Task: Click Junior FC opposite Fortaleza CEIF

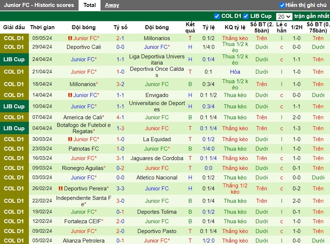Action: (157, 221)
